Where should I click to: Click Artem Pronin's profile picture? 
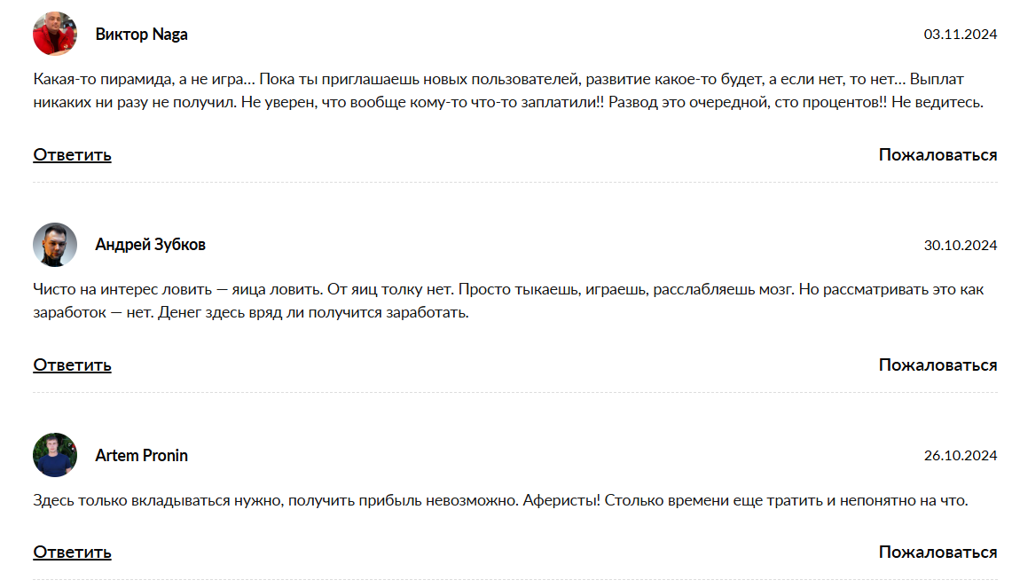click(x=55, y=455)
